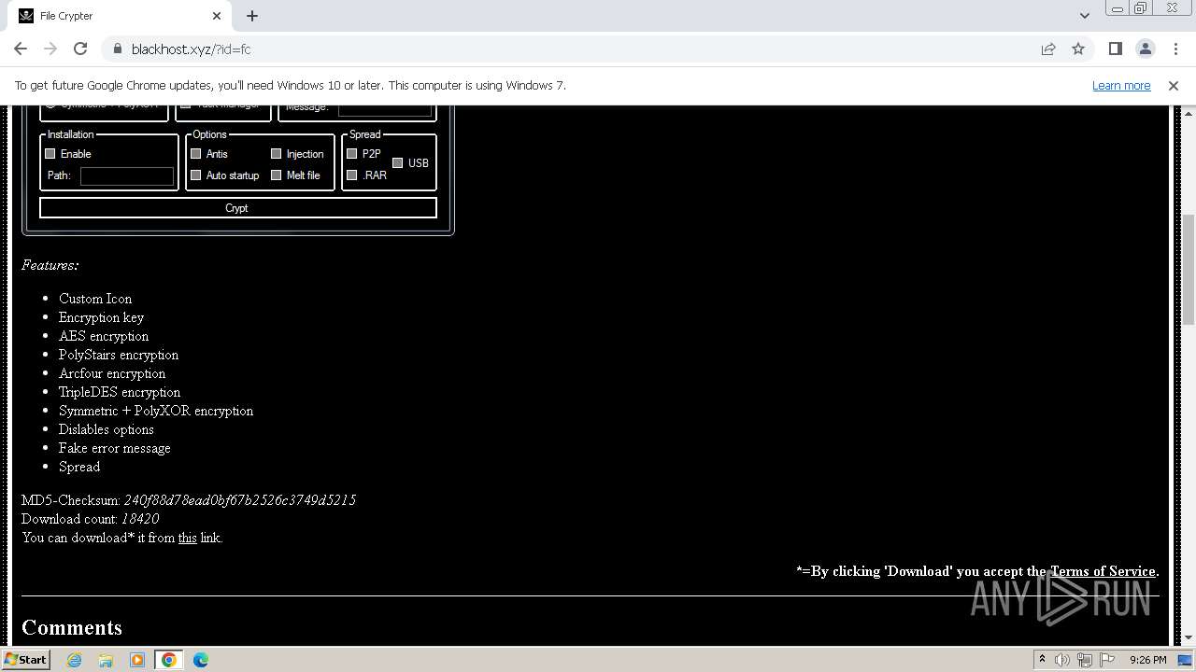This screenshot has width=1196, height=672.
Task: Click the 'Symmetric + PolyXOR encryption' item
Action: pos(156,411)
